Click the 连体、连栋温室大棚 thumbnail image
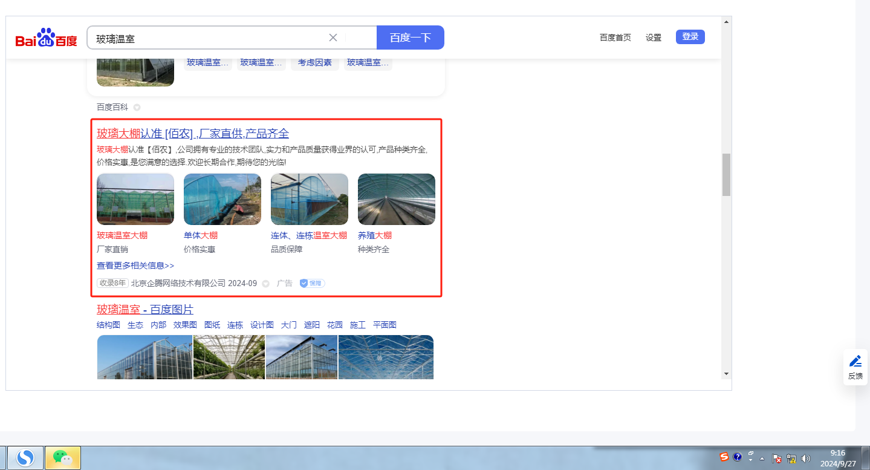The width and height of the screenshot is (870, 470). pyautogui.click(x=310, y=200)
